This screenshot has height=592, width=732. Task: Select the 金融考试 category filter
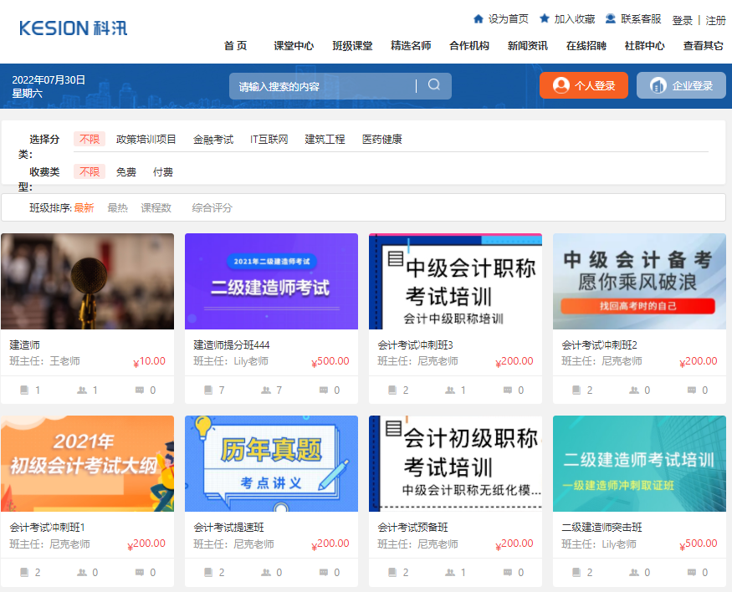(212, 139)
